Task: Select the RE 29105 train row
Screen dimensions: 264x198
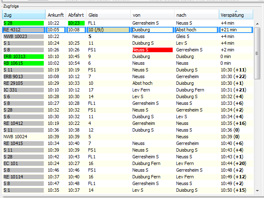Action: [23, 83]
